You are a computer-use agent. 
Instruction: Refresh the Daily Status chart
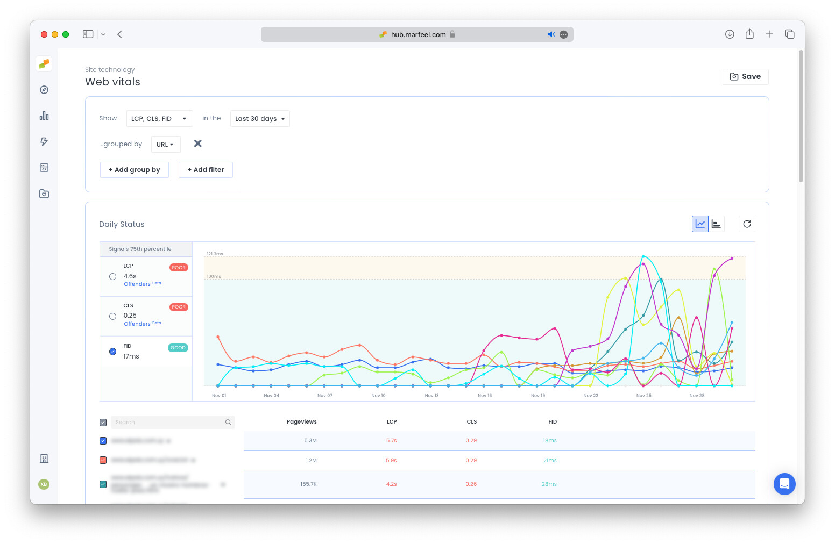tap(747, 224)
